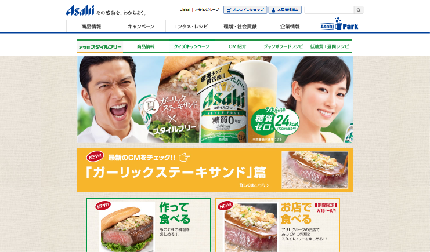This screenshot has width=430, height=252.
Task: Click the pointing hand icon on CM banner
Action: pos(185,157)
